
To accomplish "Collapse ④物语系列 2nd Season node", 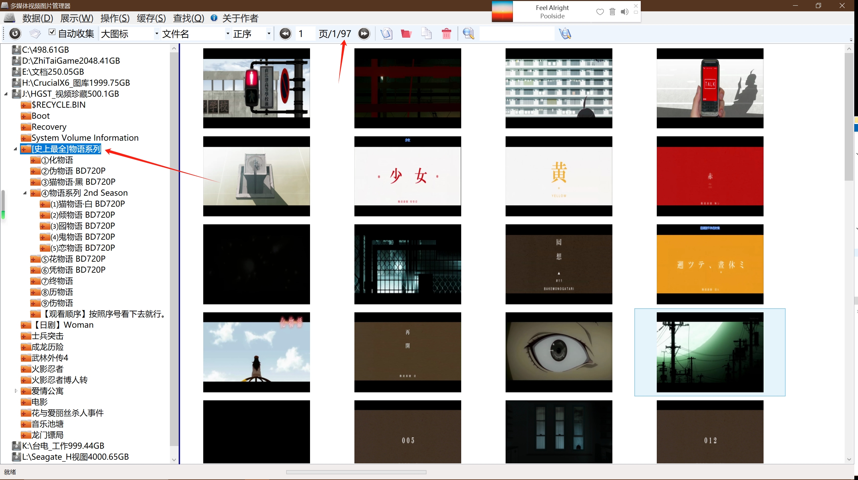I will pos(25,193).
